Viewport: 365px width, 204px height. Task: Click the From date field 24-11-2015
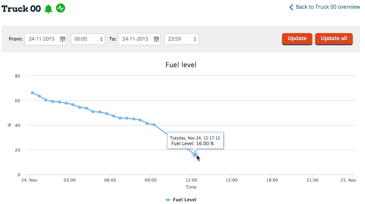pos(42,39)
